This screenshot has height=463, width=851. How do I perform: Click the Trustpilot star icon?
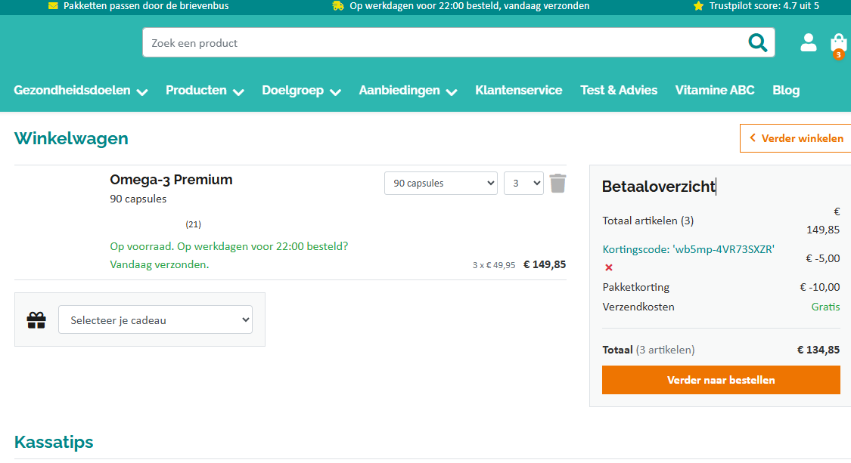point(698,6)
